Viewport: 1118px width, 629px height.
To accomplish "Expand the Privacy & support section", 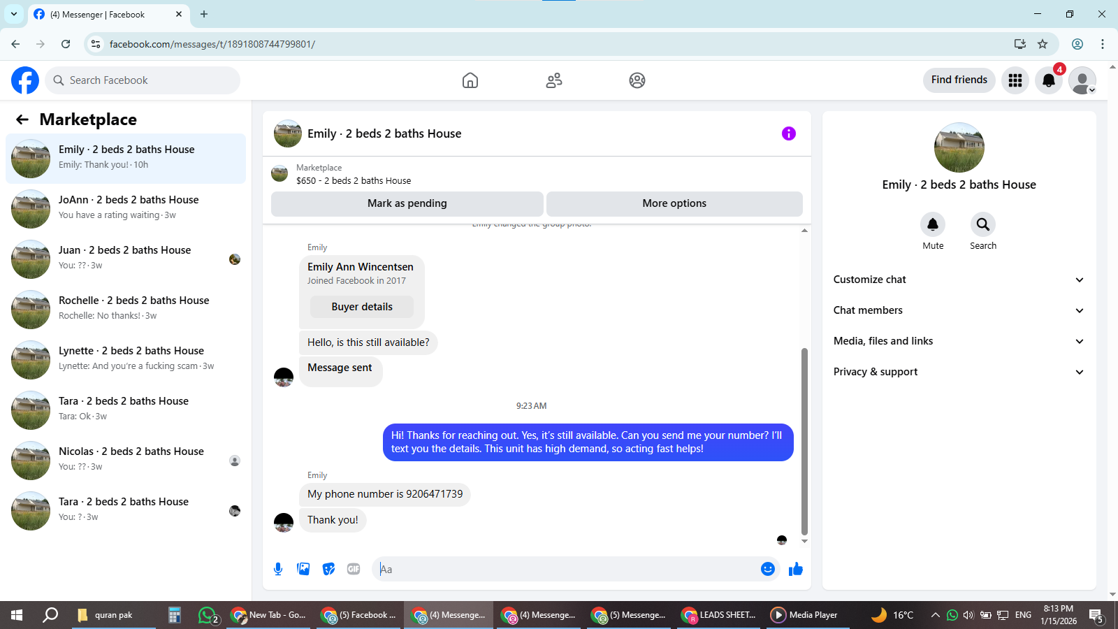I will point(959,372).
